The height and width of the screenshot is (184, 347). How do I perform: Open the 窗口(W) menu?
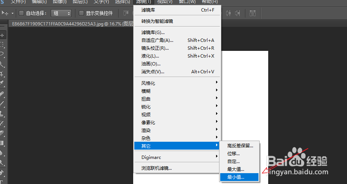pos(187,2)
